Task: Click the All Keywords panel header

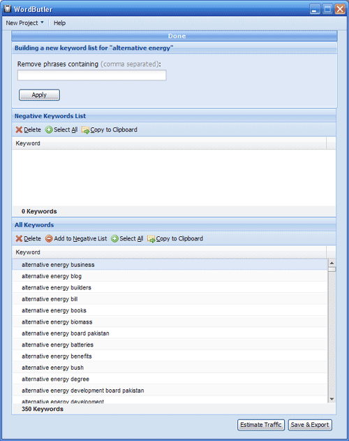Action: tap(174, 225)
